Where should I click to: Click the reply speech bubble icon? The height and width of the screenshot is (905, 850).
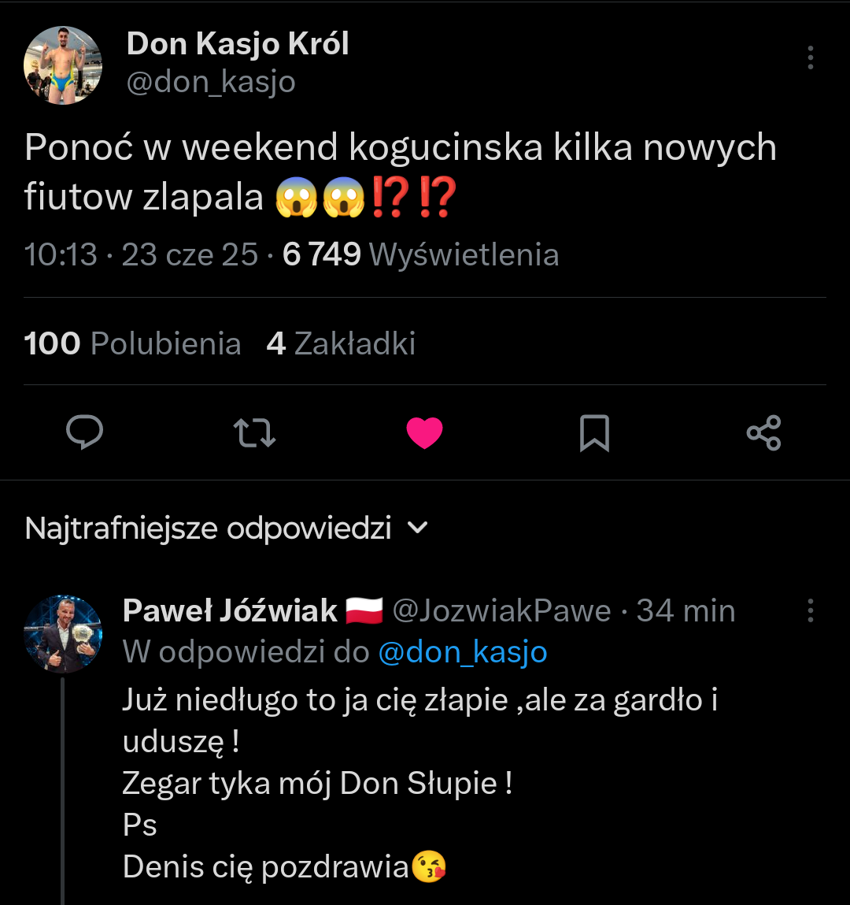click(x=85, y=432)
